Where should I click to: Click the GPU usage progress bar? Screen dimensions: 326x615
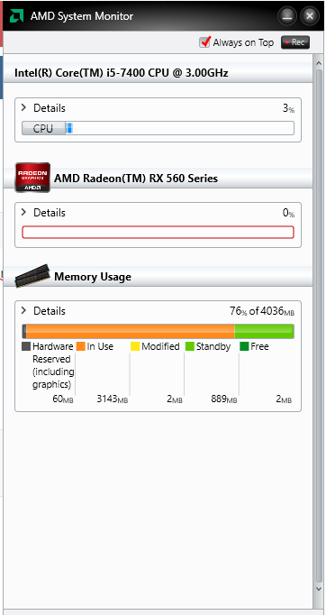tap(158, 232)
